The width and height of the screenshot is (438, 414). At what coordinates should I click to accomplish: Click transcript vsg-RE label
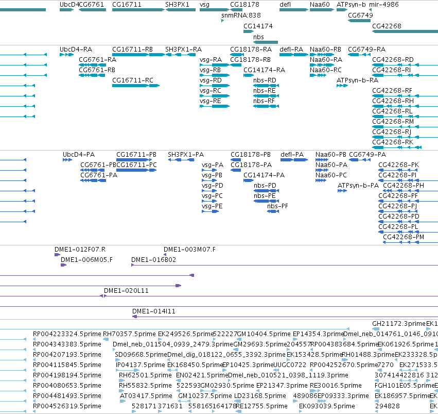210,101
